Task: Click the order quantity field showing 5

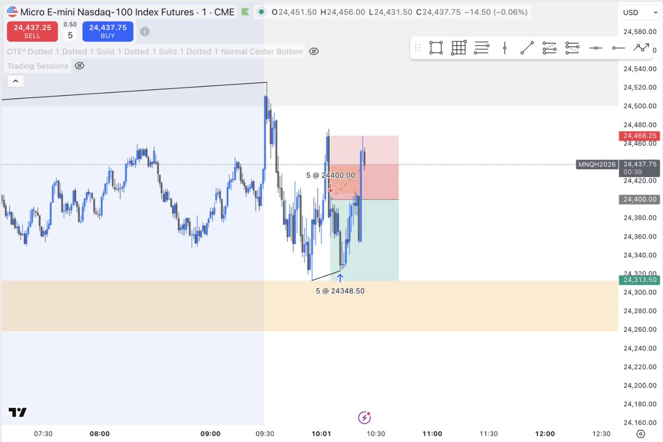Action: (70, 35)
